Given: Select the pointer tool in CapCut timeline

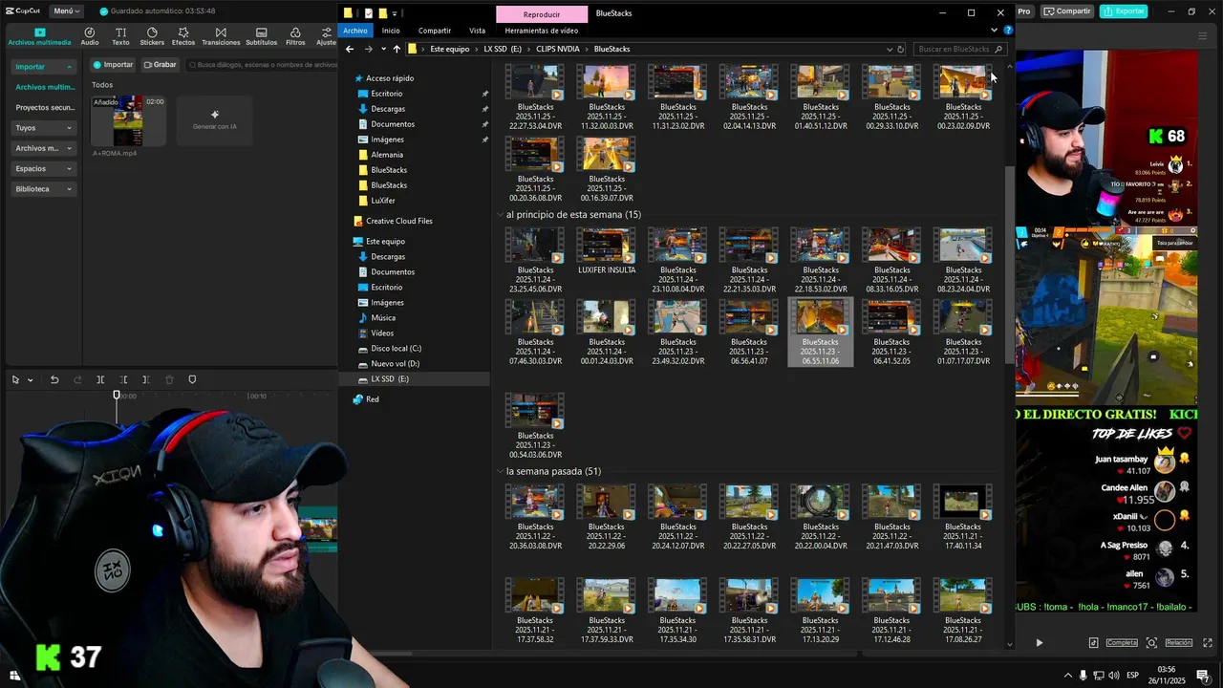Looking at the screenshot, I should (15, 379).
